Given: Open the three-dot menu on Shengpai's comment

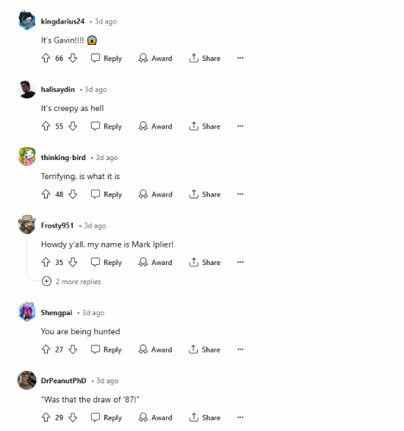Looking at the screenshot, I should click(x=240, y=349).
